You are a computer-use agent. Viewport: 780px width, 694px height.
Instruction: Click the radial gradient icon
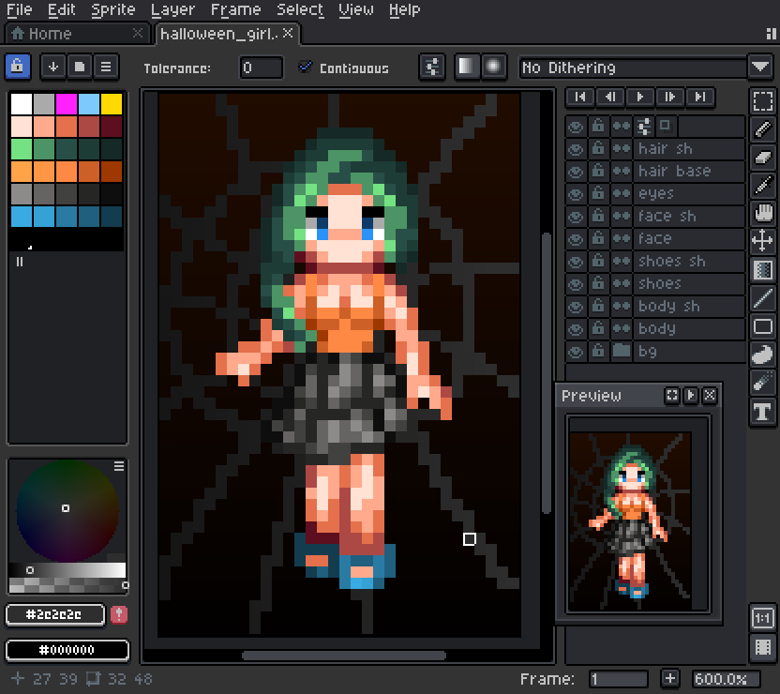click(493, 67)
